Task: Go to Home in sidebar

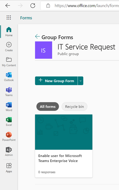Action: pyautogui.click(x=9, y=32)
